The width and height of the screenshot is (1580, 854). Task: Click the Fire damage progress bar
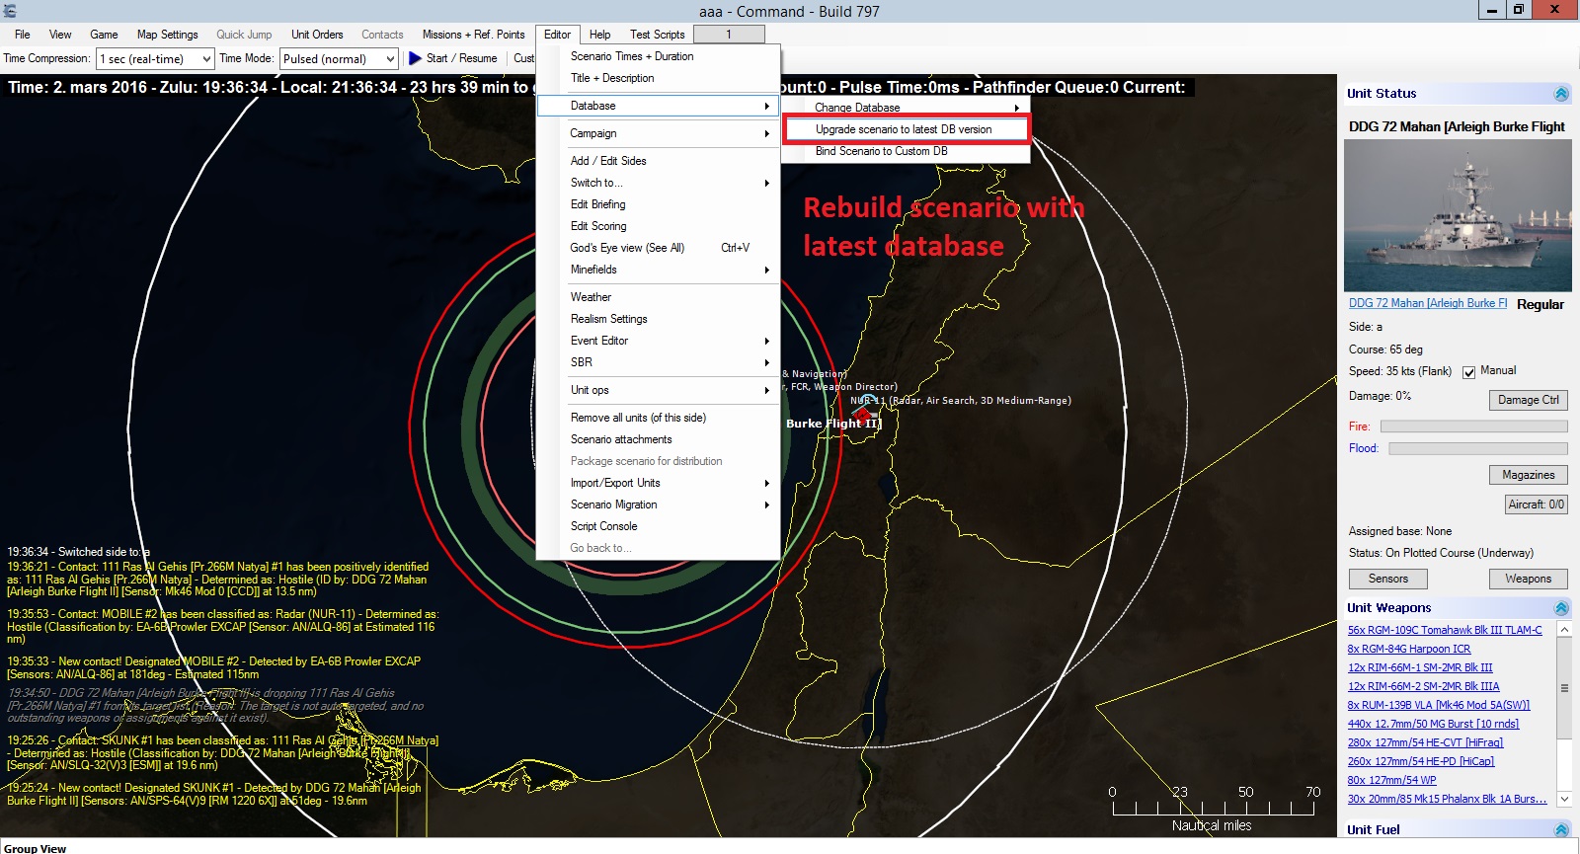pyautogui.click(x=1473, y=427)
